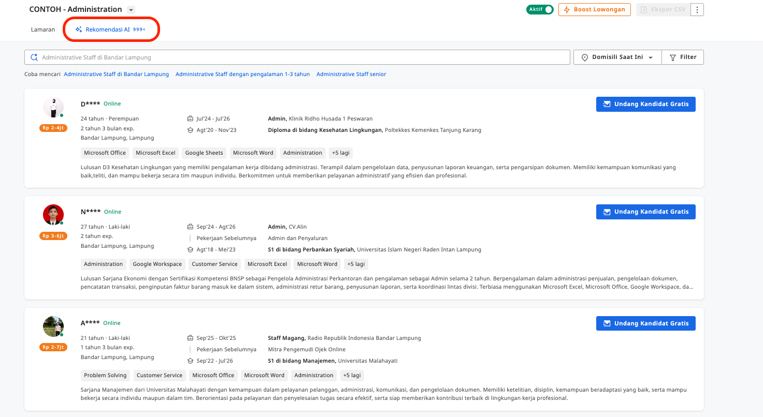Image resolution: width=763 pixels, height=417 pixels.
Task: Select suggestion Administrative Staff dengan pengalaman 1-3 tahun
Action: (x=243, y=74)
